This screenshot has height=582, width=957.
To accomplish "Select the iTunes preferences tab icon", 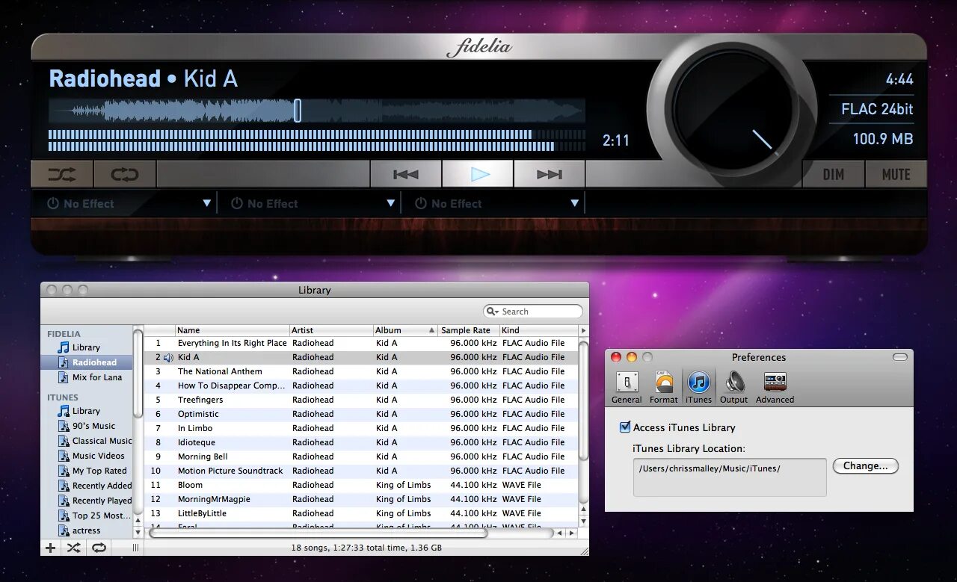I will click(x=698, y=387).
